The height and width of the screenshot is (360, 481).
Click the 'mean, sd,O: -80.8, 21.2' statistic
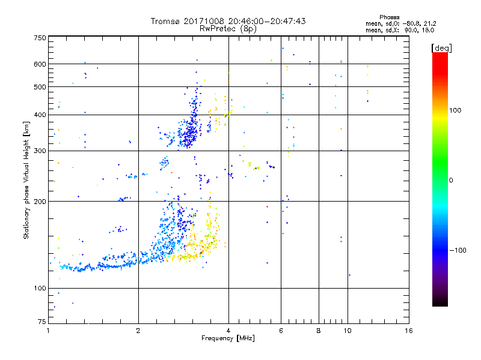400,23
